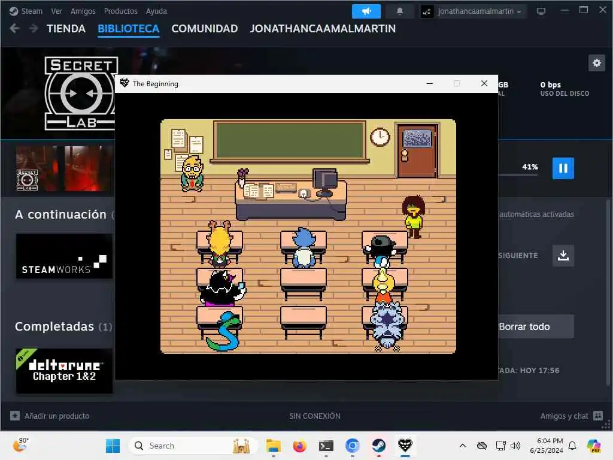The height and width of the screenshot is (460, 613).
Task: Select the BIBLIOTECA tab
Action: pyautogui.click(x=128, y=29)
